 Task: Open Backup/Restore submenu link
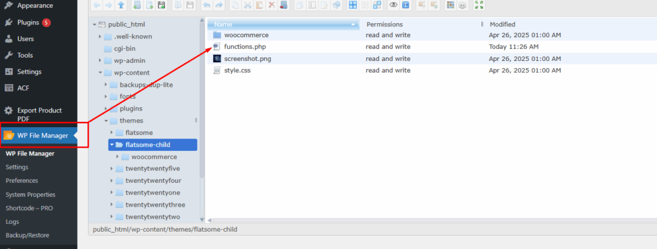click(x=27, y=235)
